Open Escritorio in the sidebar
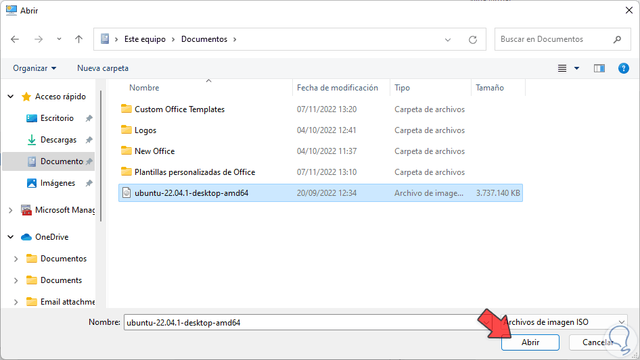 click(57, 118)
